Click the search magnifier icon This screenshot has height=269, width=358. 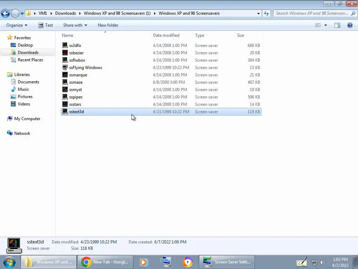click(353, 13)
